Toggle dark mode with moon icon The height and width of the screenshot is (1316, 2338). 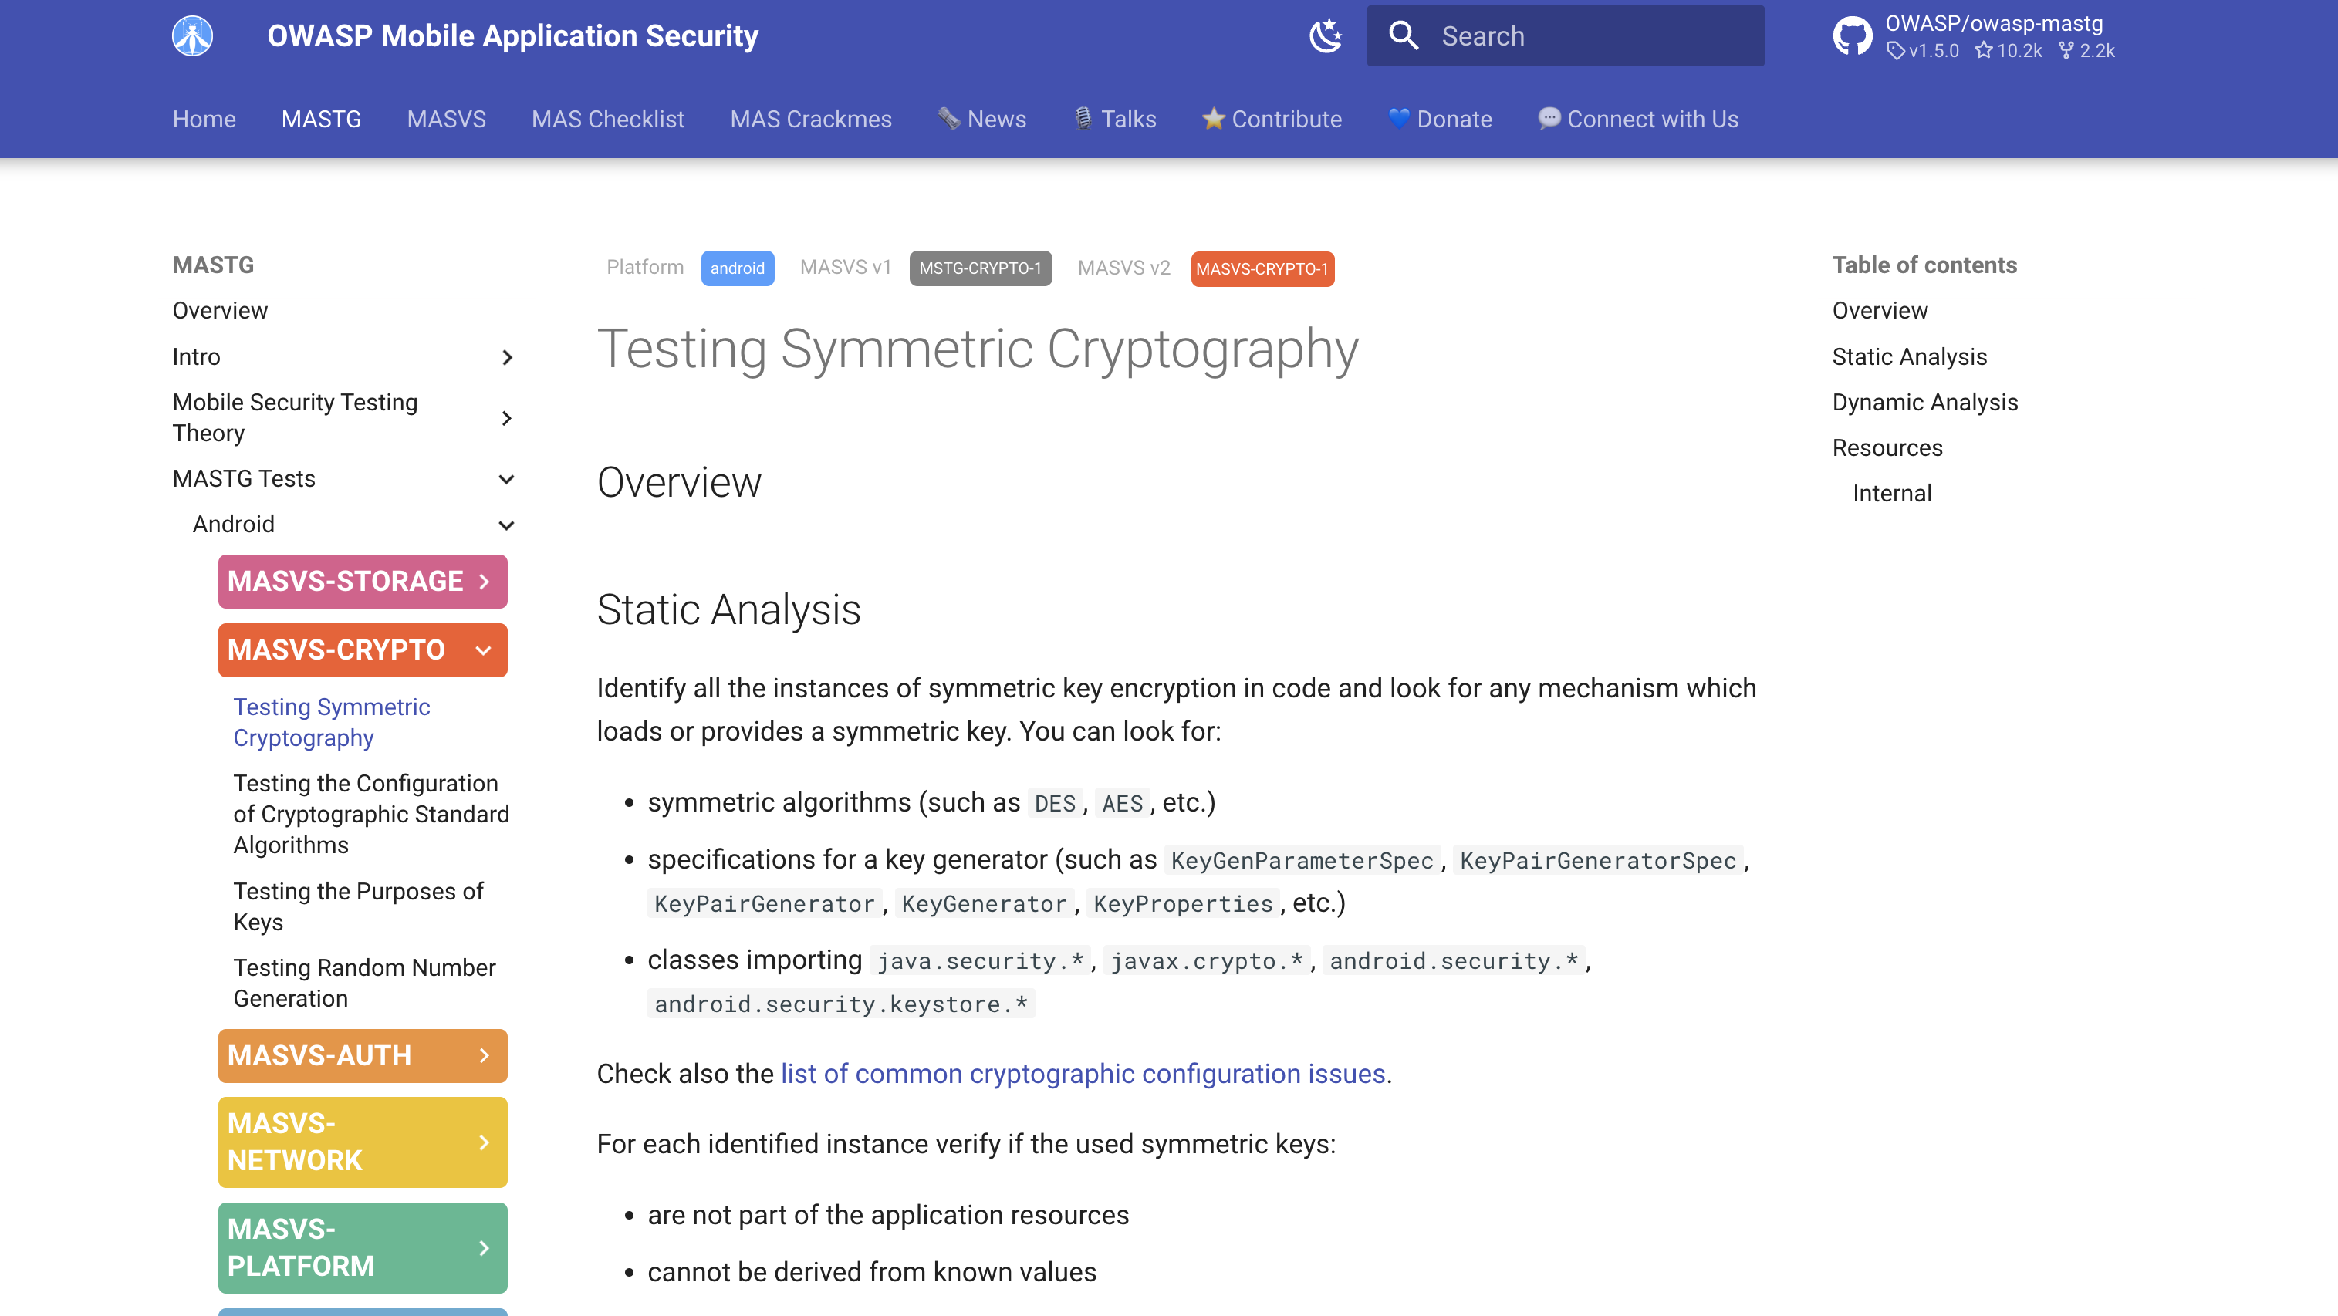(1325, 36)
